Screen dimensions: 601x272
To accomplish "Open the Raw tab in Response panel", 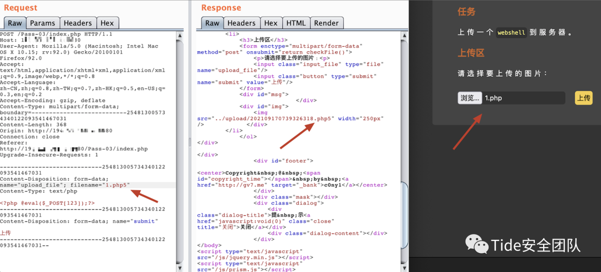I will point(212,23).
